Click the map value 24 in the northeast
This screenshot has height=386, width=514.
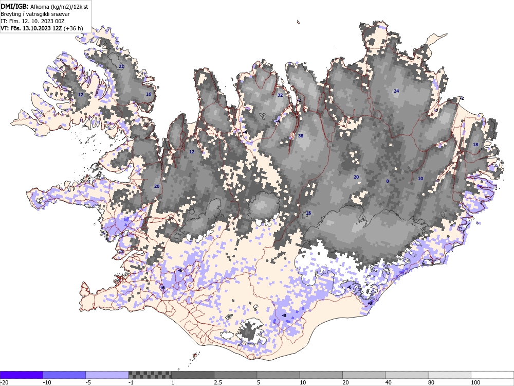pyautogui.click(x=396, y=91)
